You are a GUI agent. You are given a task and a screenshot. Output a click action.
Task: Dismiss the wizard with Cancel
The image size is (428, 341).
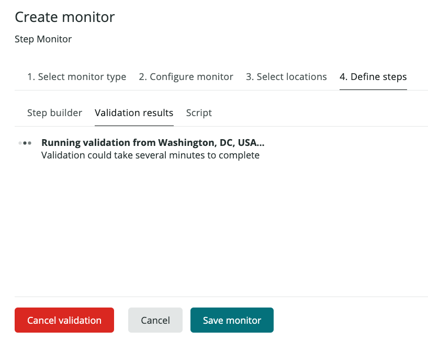click(x=155, y=320)
